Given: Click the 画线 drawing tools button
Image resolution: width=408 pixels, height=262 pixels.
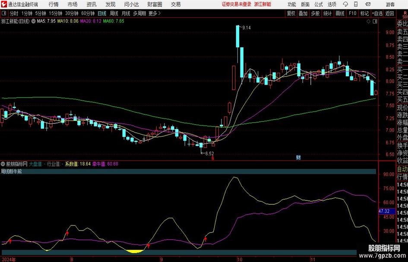Looking at the screenshot, I should point(340,13).
